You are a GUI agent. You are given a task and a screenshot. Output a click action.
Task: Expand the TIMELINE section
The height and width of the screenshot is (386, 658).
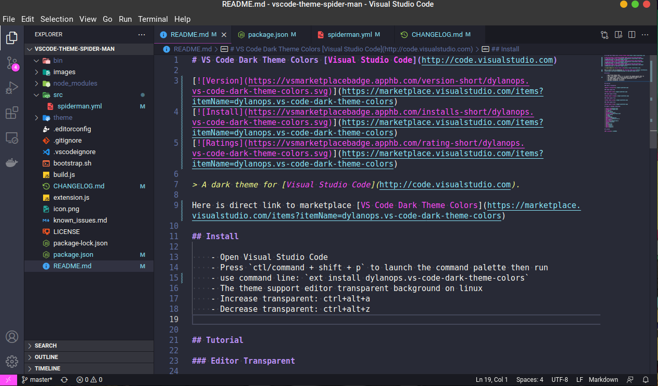coord(89,368)
